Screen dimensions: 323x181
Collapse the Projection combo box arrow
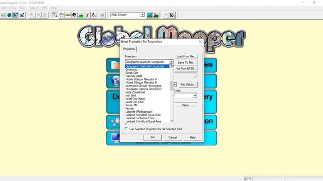coord(171,62)
